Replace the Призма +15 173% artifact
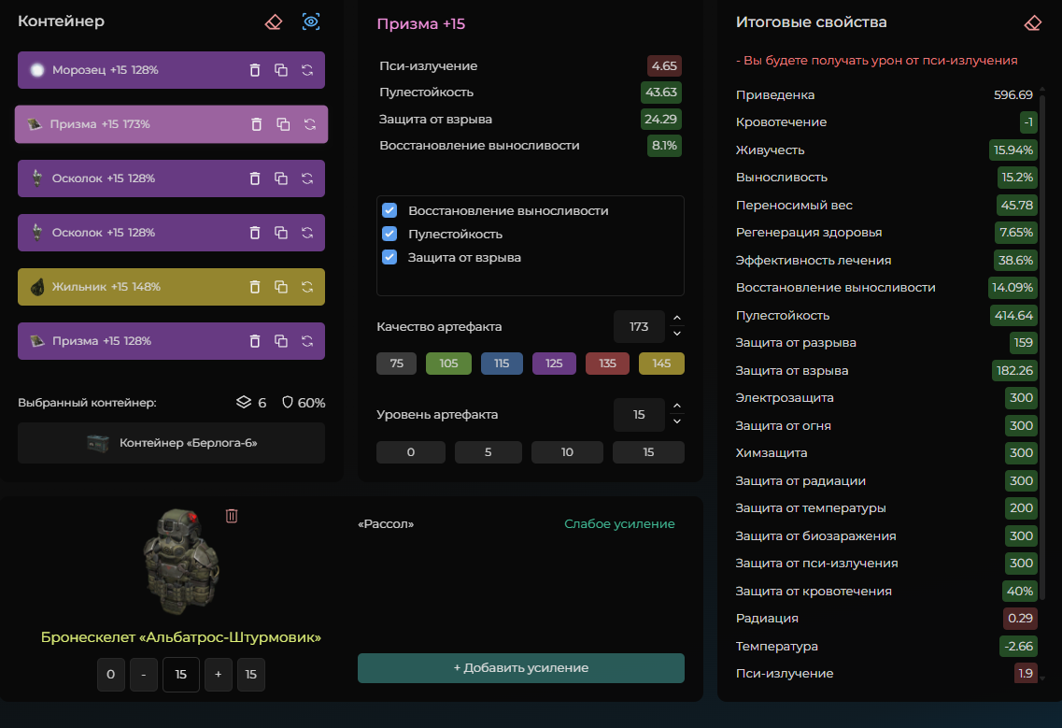 tap(310, 124)
